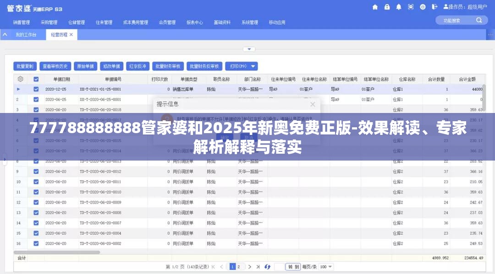Sort by the 单据日期 column header
Screen dimensions: 495x274
tap(61, 80)
